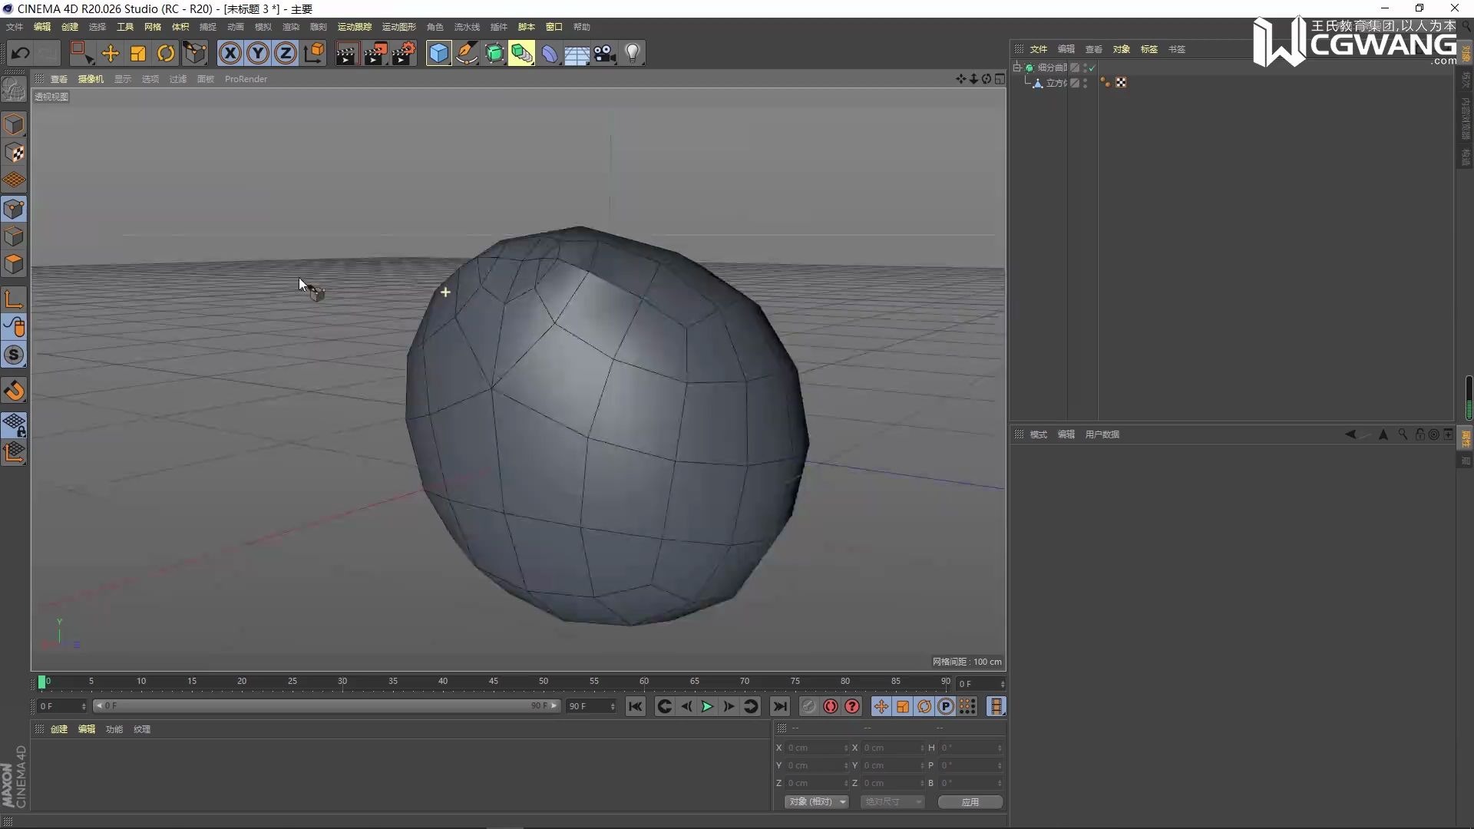This screenshot has width=1474, height=829.
Task: Open the Edit Render Settings icon
Action: 404,53
